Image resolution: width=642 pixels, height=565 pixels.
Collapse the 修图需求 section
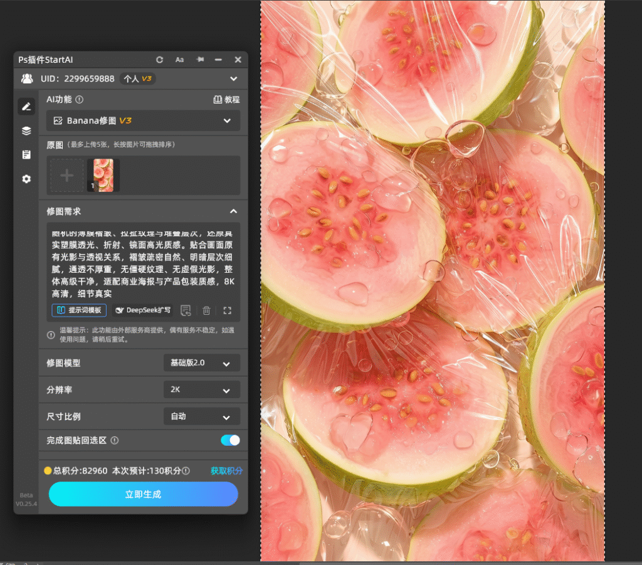click(x=233, y=211)
